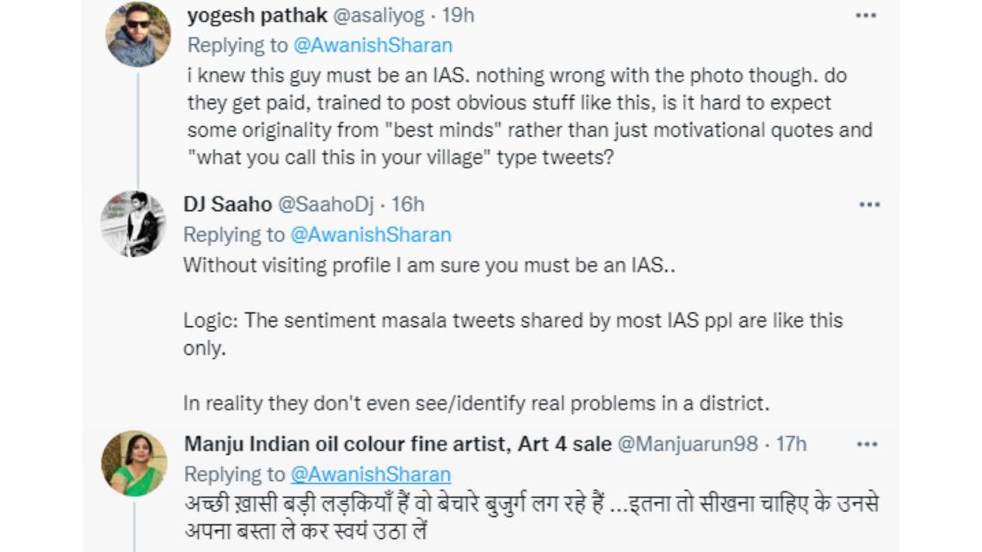982x552 pixels.
Task: Open the 17h timestamp on Manju's reply
Action: coord(791,444)
